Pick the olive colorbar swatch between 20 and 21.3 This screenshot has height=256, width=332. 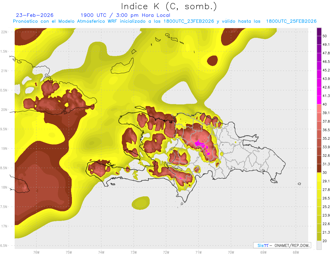tap(319, 237)
